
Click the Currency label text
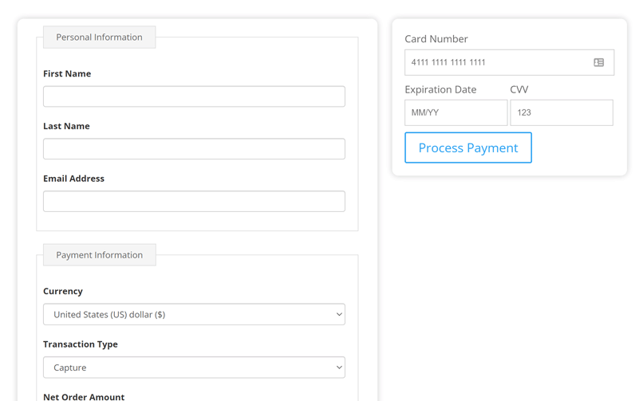click(x=63, y=291)
